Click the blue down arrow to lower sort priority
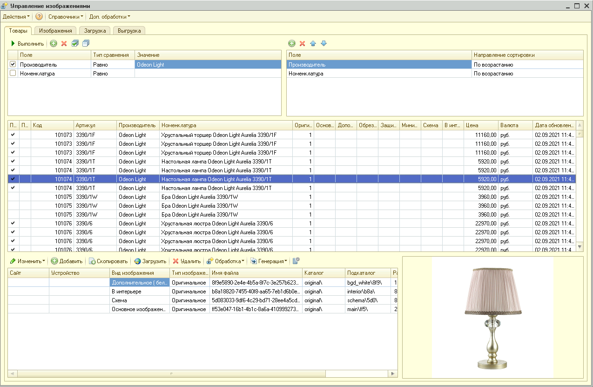 pos(323,43)
